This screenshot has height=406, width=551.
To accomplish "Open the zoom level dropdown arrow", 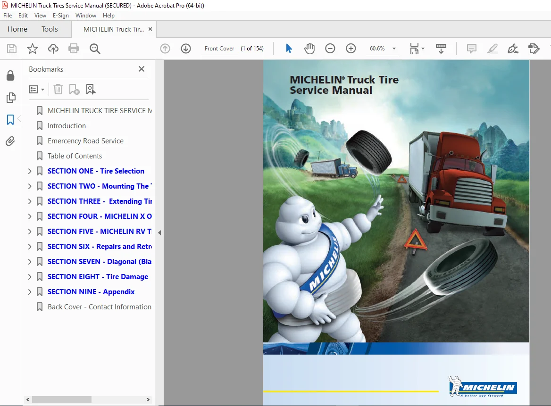I will point(394,49).
